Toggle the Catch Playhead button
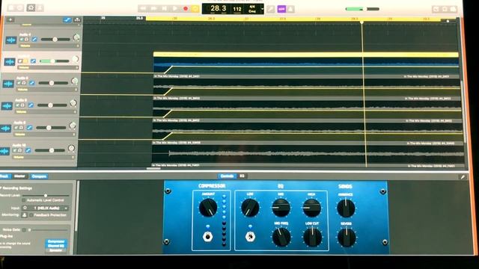The height and width of the screenshot is (269, 479). pyautogui.click(x=77, y=20)
